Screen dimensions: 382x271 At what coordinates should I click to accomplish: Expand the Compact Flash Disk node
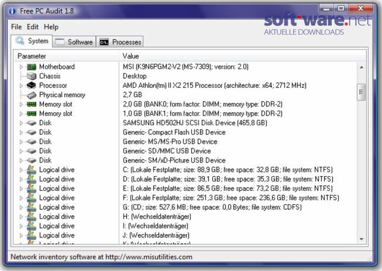[21, 132]
